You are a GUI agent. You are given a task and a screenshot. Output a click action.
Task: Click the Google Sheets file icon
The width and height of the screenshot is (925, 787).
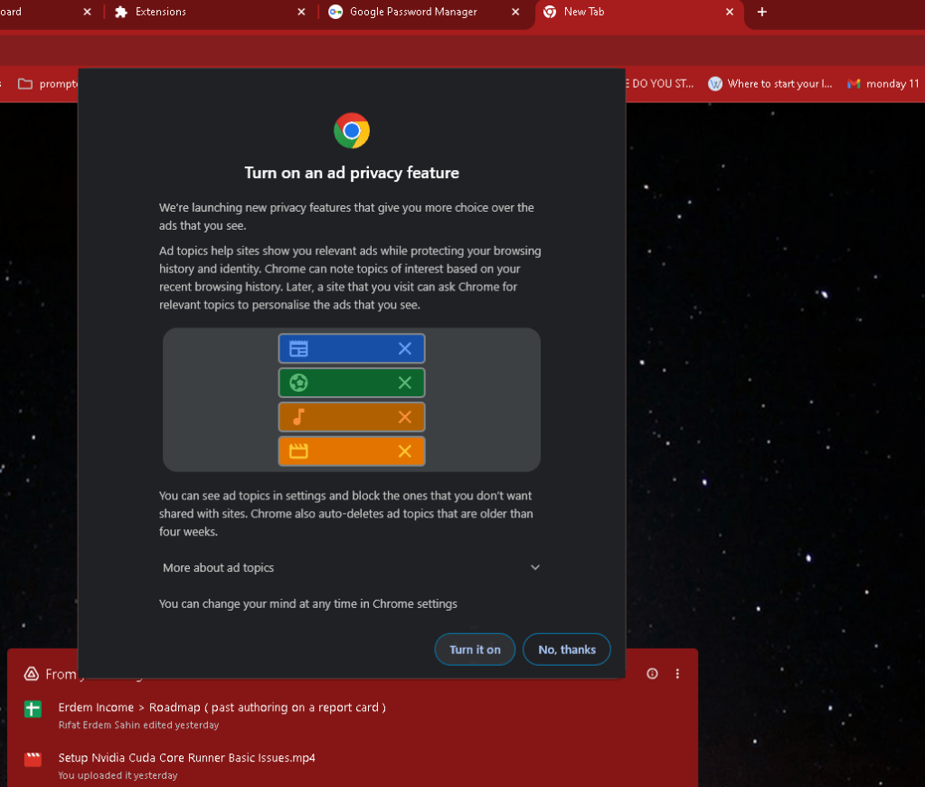click(33, 708)
